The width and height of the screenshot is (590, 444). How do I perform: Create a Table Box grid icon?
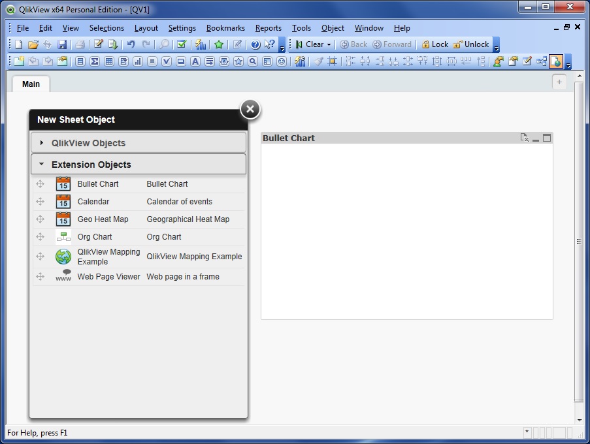(x=109, y=61)
